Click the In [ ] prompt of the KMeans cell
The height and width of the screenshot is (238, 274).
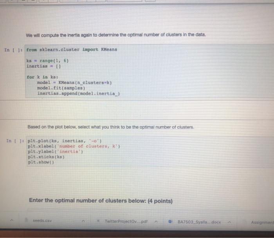click(x=13, y=50)
